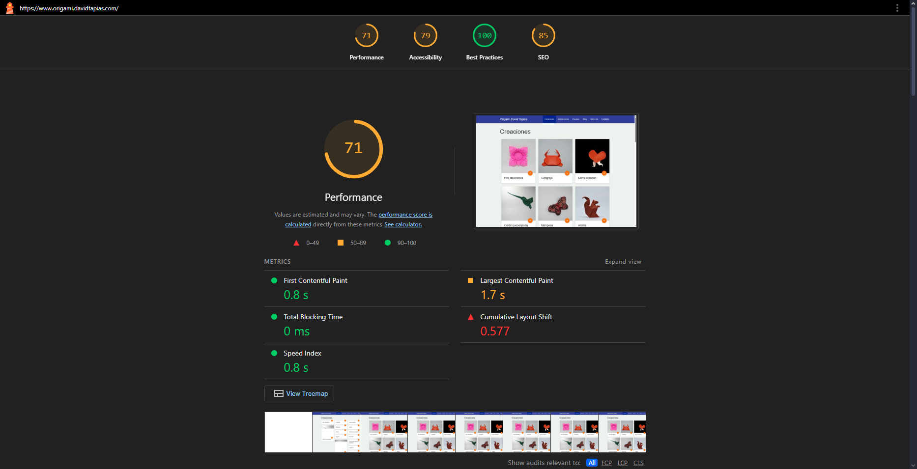Filter audits by LCP

coord(623,463)
